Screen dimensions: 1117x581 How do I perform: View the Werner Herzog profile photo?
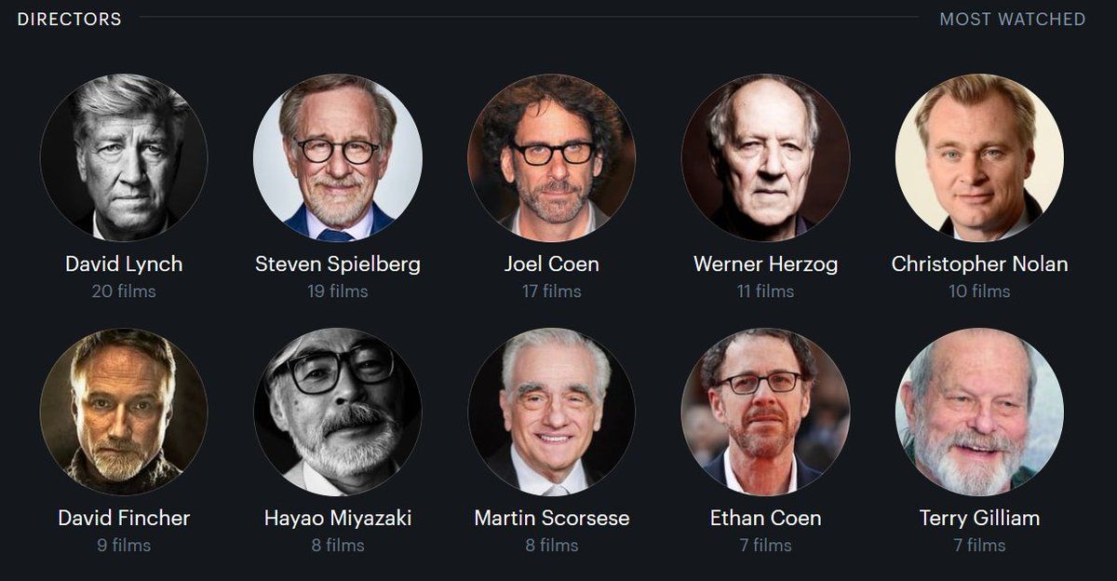pyautogui.click(x=766, y=157)
